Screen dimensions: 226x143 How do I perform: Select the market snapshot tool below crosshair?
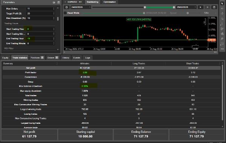click(x=222, y=14)
